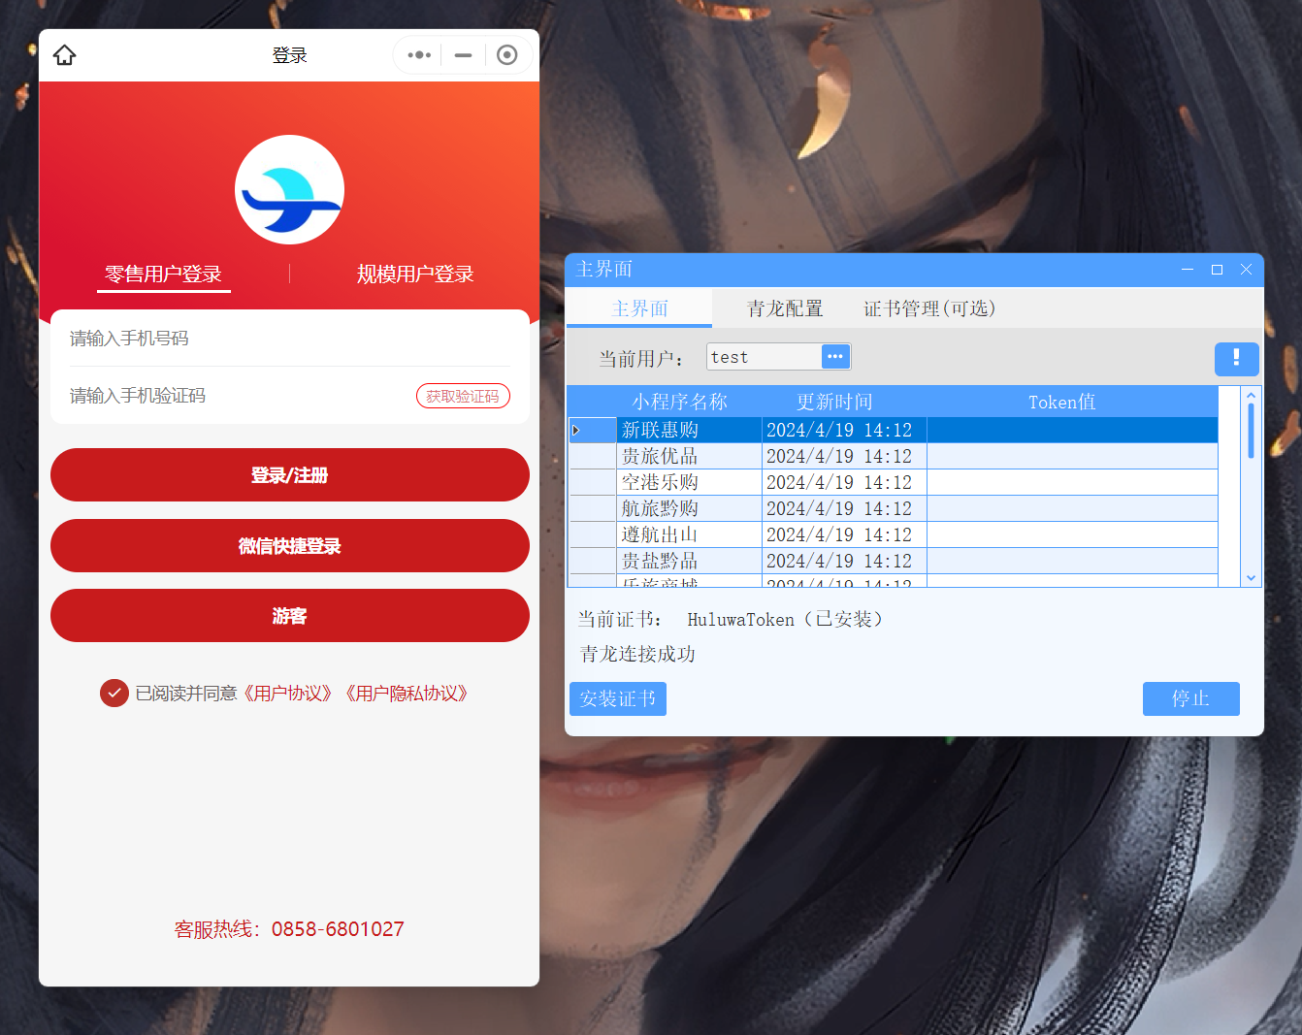Click scrollbar down arrow in table
Screen dimensions: 1302x1035
1252,577
